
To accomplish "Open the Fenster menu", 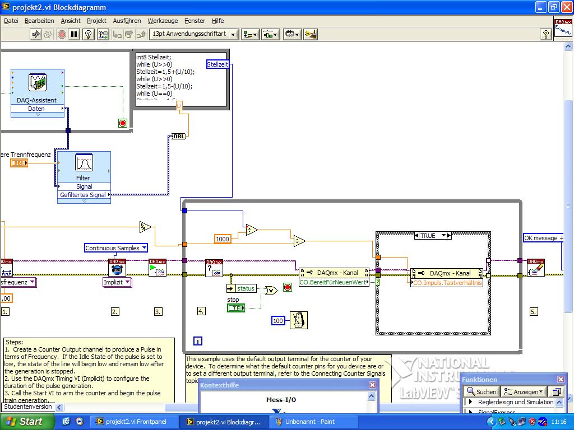I will 195,21.
